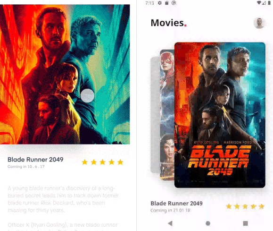The height and width of the screenshot is (231, 273).
Task: Tap the battery indicator in status bar
Action: point(269,3)
